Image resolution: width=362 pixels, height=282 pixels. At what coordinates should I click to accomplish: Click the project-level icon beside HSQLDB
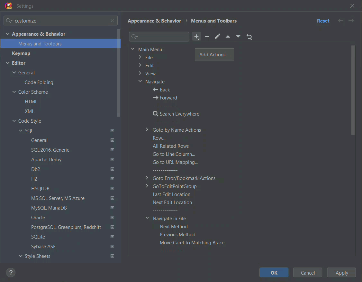(113, 188)
